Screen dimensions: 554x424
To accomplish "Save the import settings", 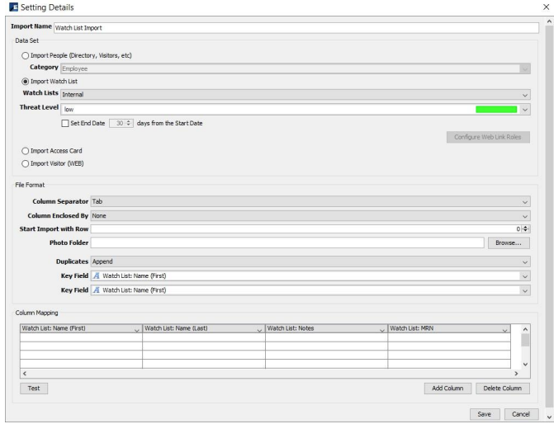I will pyautogui.click(x=484, y=412).
